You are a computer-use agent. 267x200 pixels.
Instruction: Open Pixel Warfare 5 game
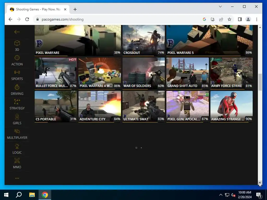click(209, 40)
